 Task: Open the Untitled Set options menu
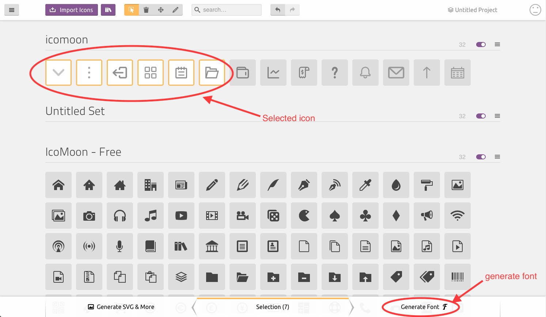(497, 116)
